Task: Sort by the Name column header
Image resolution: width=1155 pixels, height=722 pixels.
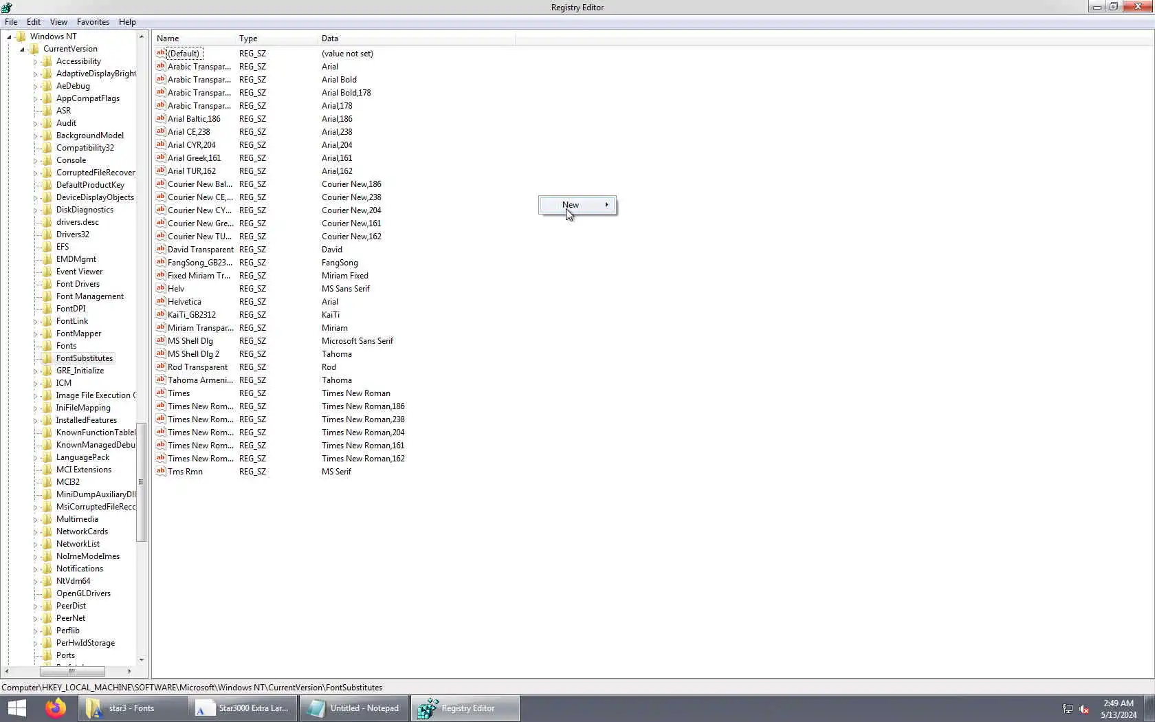Action: click(195, 39)
